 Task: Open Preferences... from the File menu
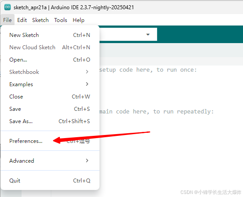coord(50,141)
